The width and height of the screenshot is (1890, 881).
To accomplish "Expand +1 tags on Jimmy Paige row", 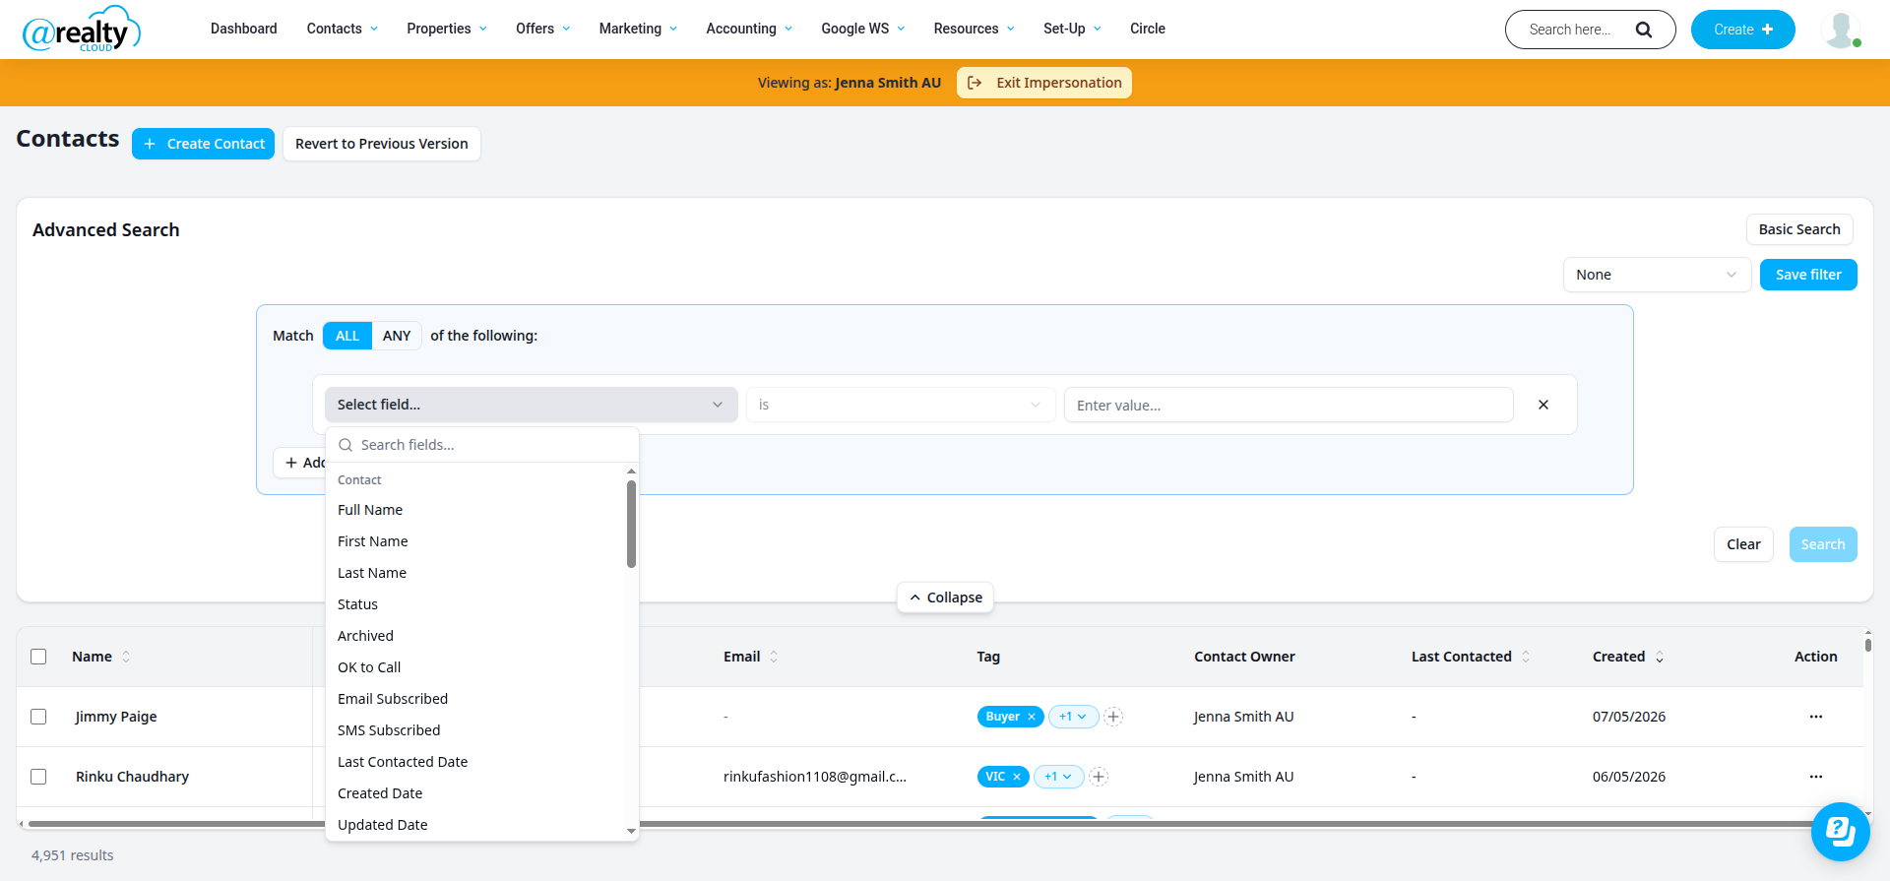I will click(x=1073, y=717).
